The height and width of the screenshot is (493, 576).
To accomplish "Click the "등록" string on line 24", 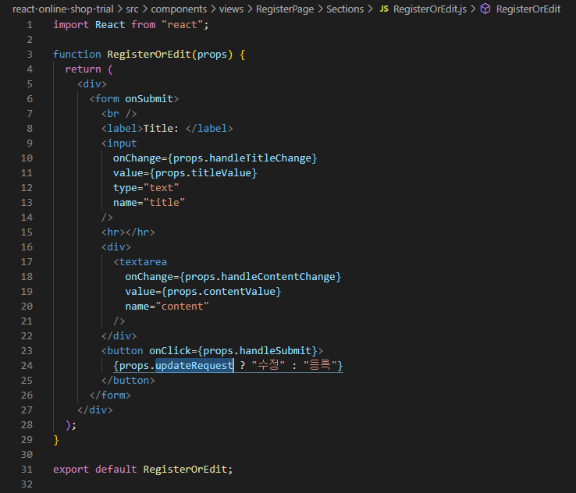I will (320, 366).
